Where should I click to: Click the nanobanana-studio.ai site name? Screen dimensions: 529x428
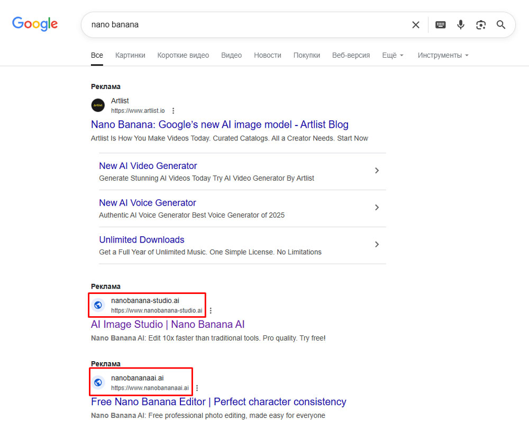[x=145, y=301]
